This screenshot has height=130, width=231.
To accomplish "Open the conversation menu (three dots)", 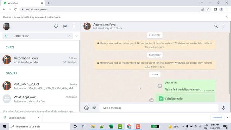I will click(x=223, y=26).
